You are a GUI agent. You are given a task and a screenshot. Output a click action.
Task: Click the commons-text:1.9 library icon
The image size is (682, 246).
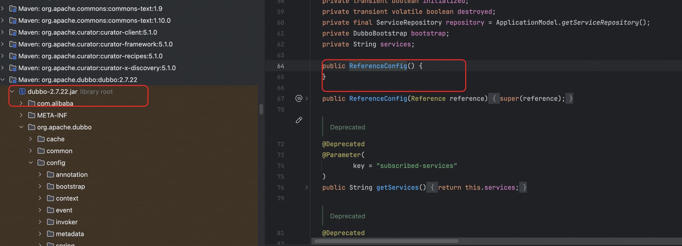point(13,9)
